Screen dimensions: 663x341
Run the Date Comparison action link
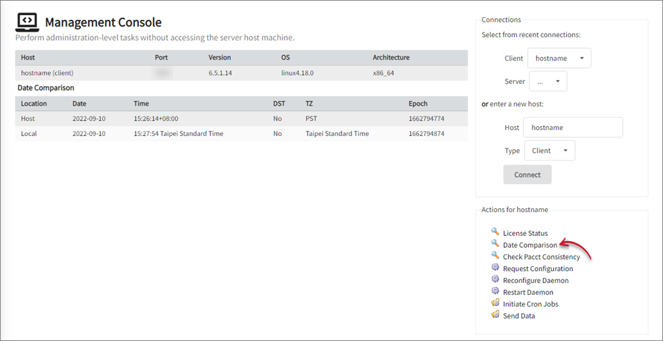tap(530, 245)
